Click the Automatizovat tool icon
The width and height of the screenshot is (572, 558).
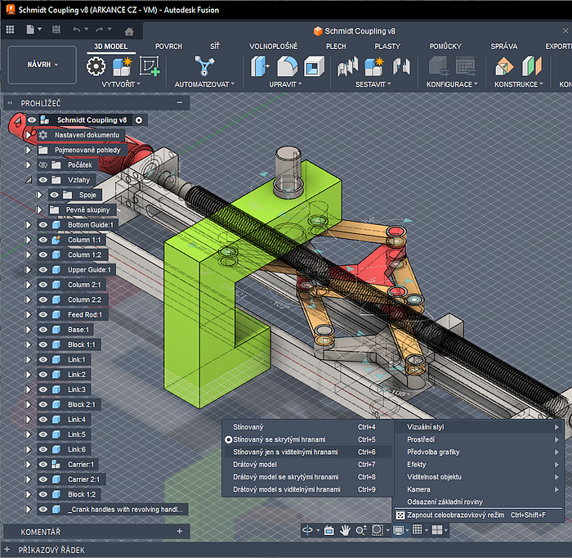(x=204, y=66)
